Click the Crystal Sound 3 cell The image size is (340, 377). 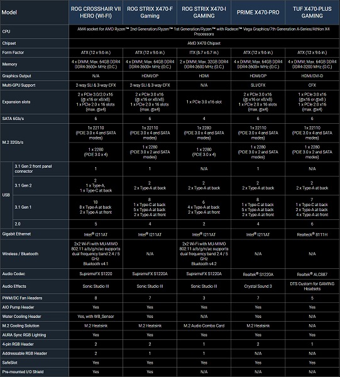pos(258,286)
